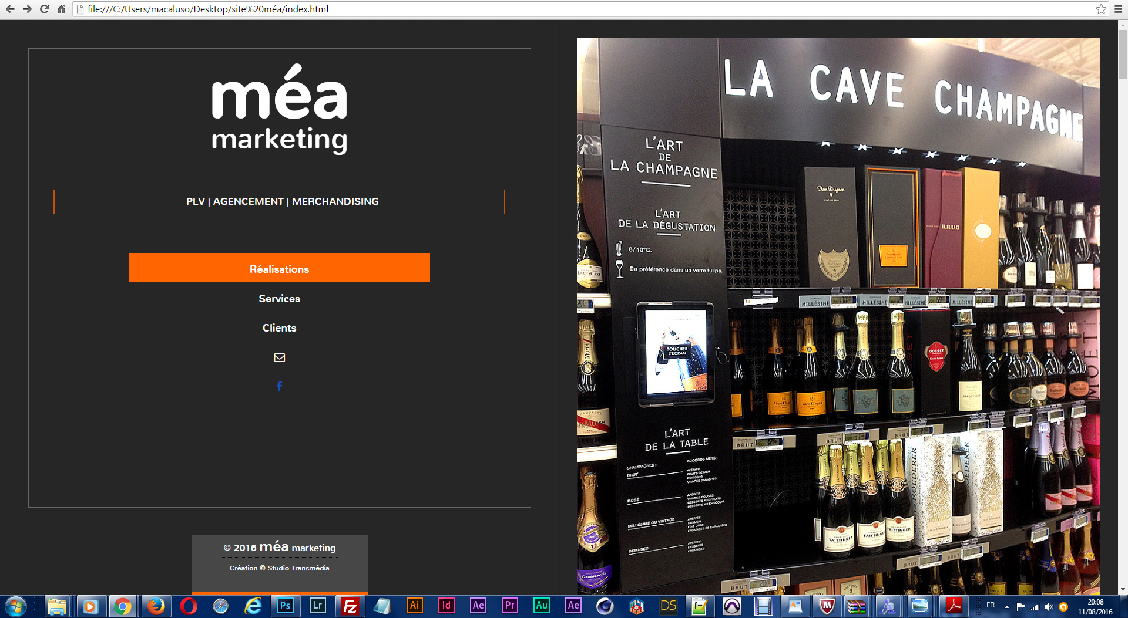Click the envelope email icon
1128x618 pixels.
(279, 357)
